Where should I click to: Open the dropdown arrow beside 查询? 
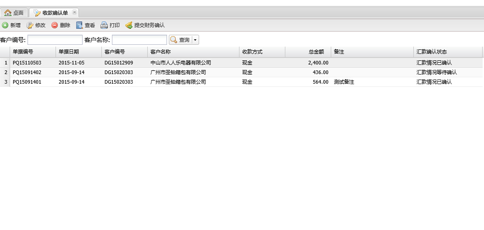[195, 40]
